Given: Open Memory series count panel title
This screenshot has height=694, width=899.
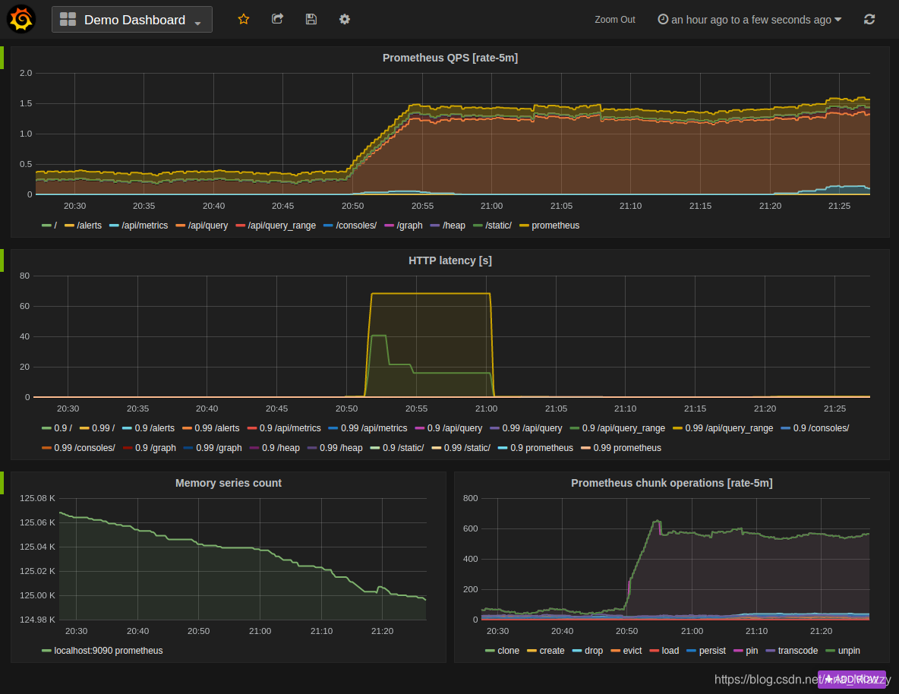Looking at the screenshot, I should (x=229, y=483).
